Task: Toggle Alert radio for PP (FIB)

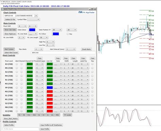Action: [17, 87]
